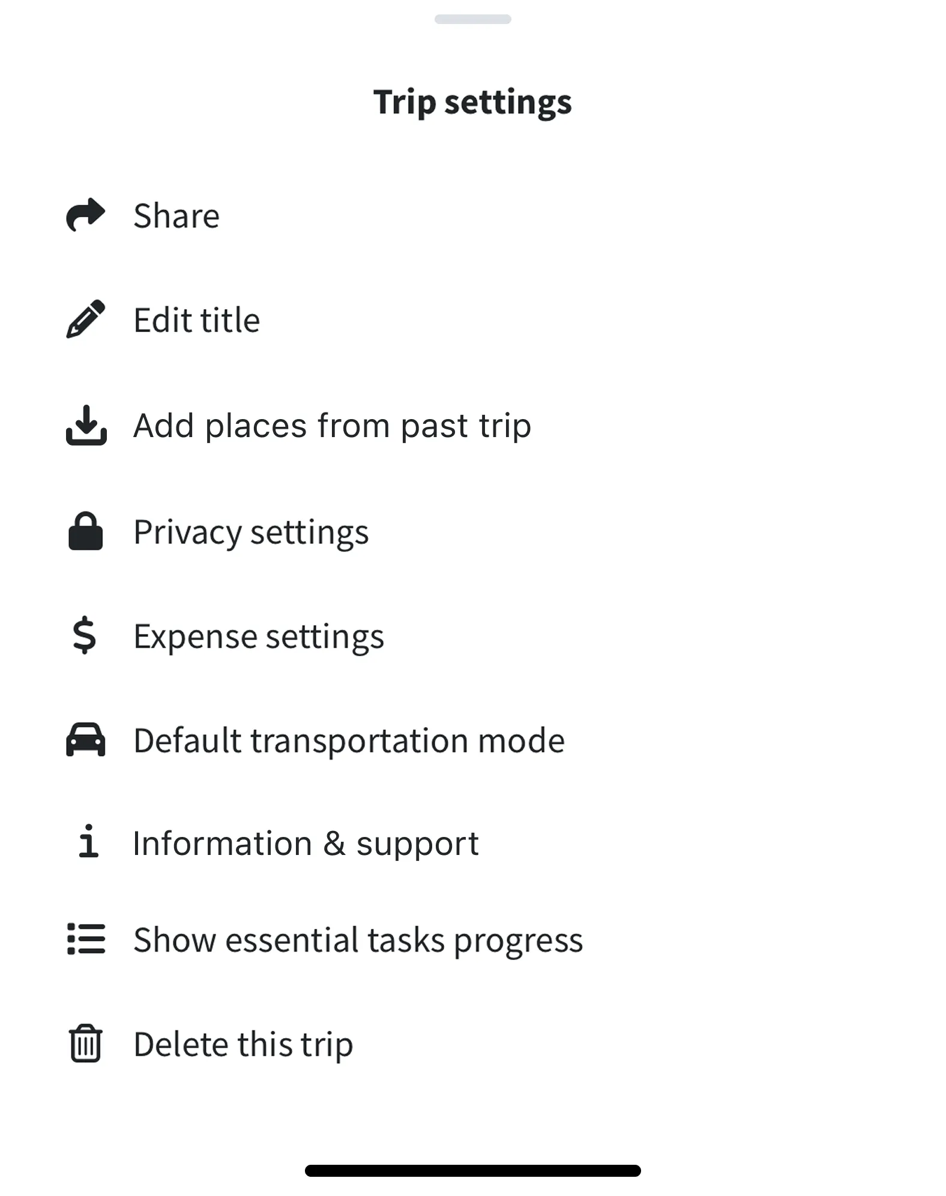This screenshot has height=1196, width=946.
Task: Toggle Show essential tasks progress
Action: [x=358, y=940]
